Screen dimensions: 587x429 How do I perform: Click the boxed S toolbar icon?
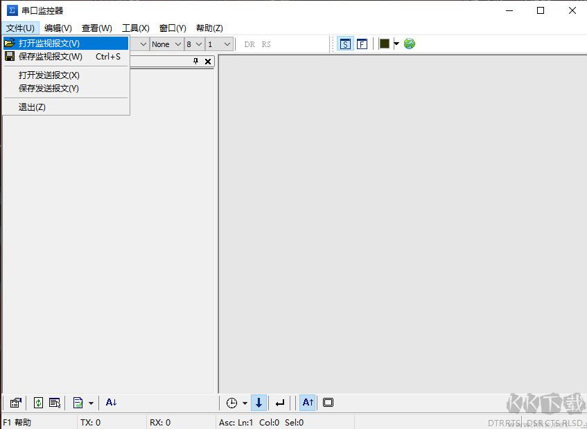point(345,44)
